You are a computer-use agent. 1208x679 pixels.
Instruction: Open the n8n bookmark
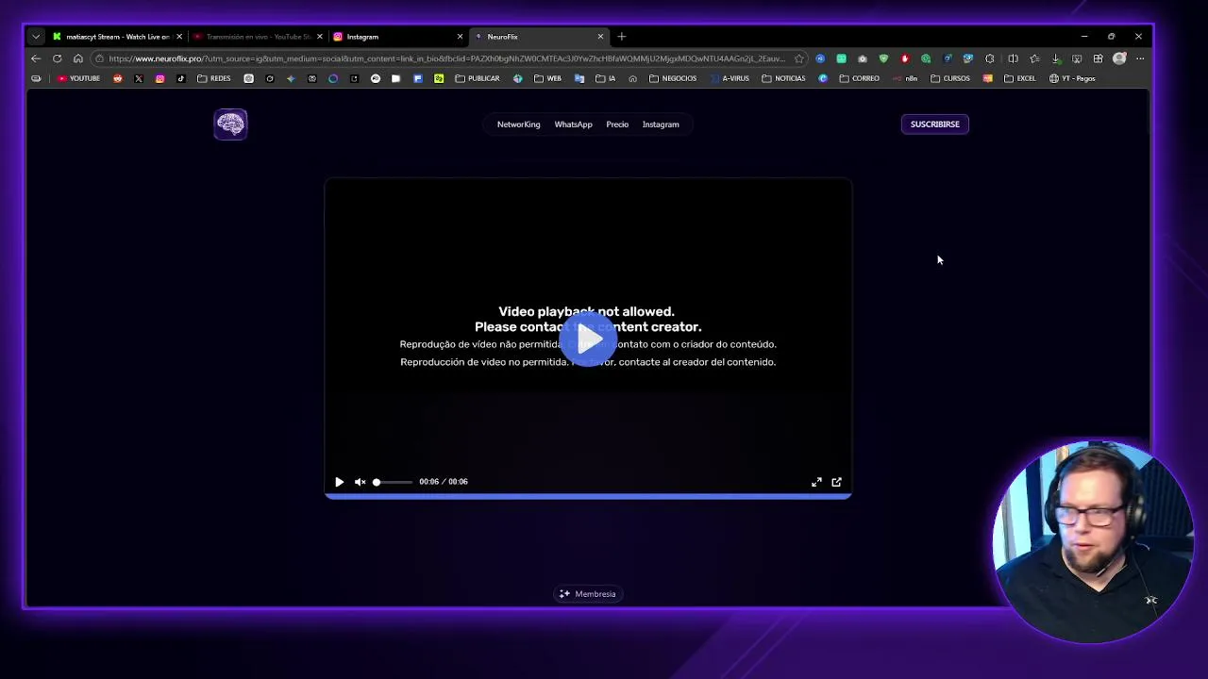pos(905,78)
